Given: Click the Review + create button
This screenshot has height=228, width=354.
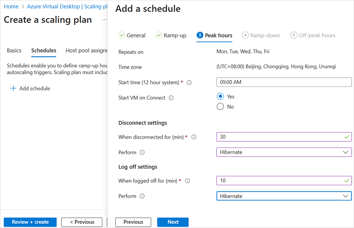Looking at the screenshot, I should pos(30,222).
